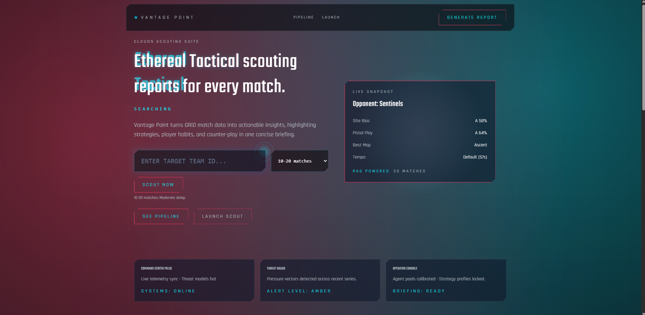Click the RAG POWERED tag
645x315 pixels.
point(371,171)
